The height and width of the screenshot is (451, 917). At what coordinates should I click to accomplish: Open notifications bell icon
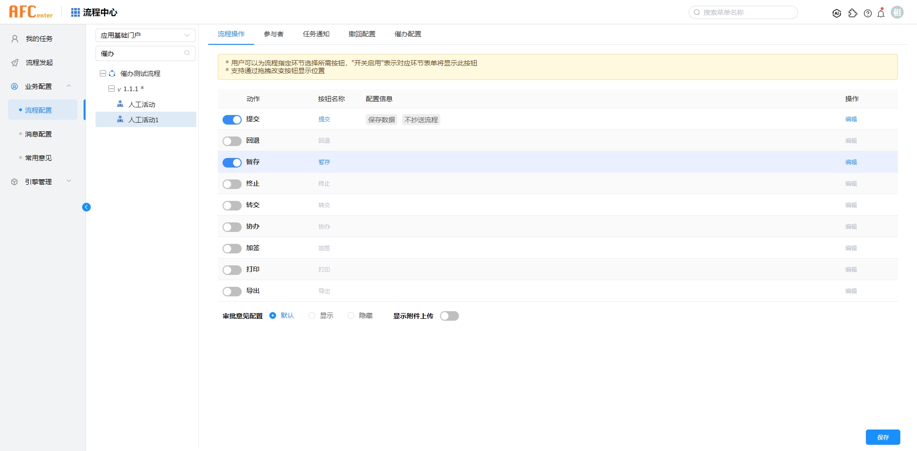pyautogui.click(x=881, y=13)
